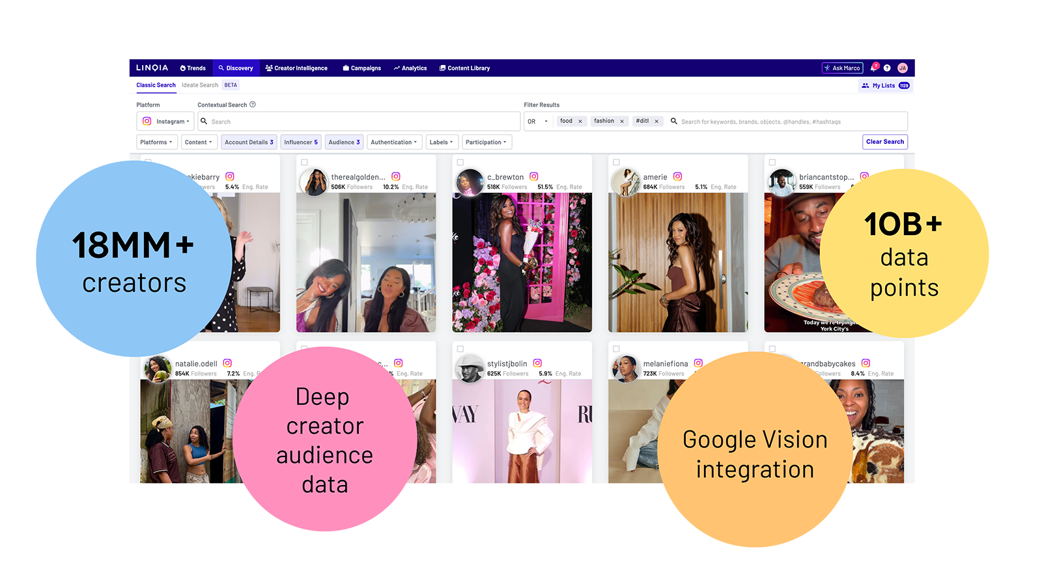Select the melaniefiona card checkbox
1042x586 pixels.
click(x=616, y=349)
